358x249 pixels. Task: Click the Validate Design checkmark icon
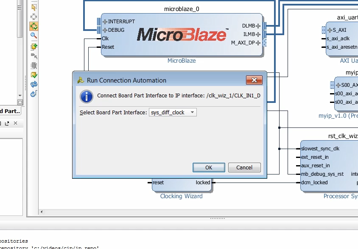tap(33, 75)
